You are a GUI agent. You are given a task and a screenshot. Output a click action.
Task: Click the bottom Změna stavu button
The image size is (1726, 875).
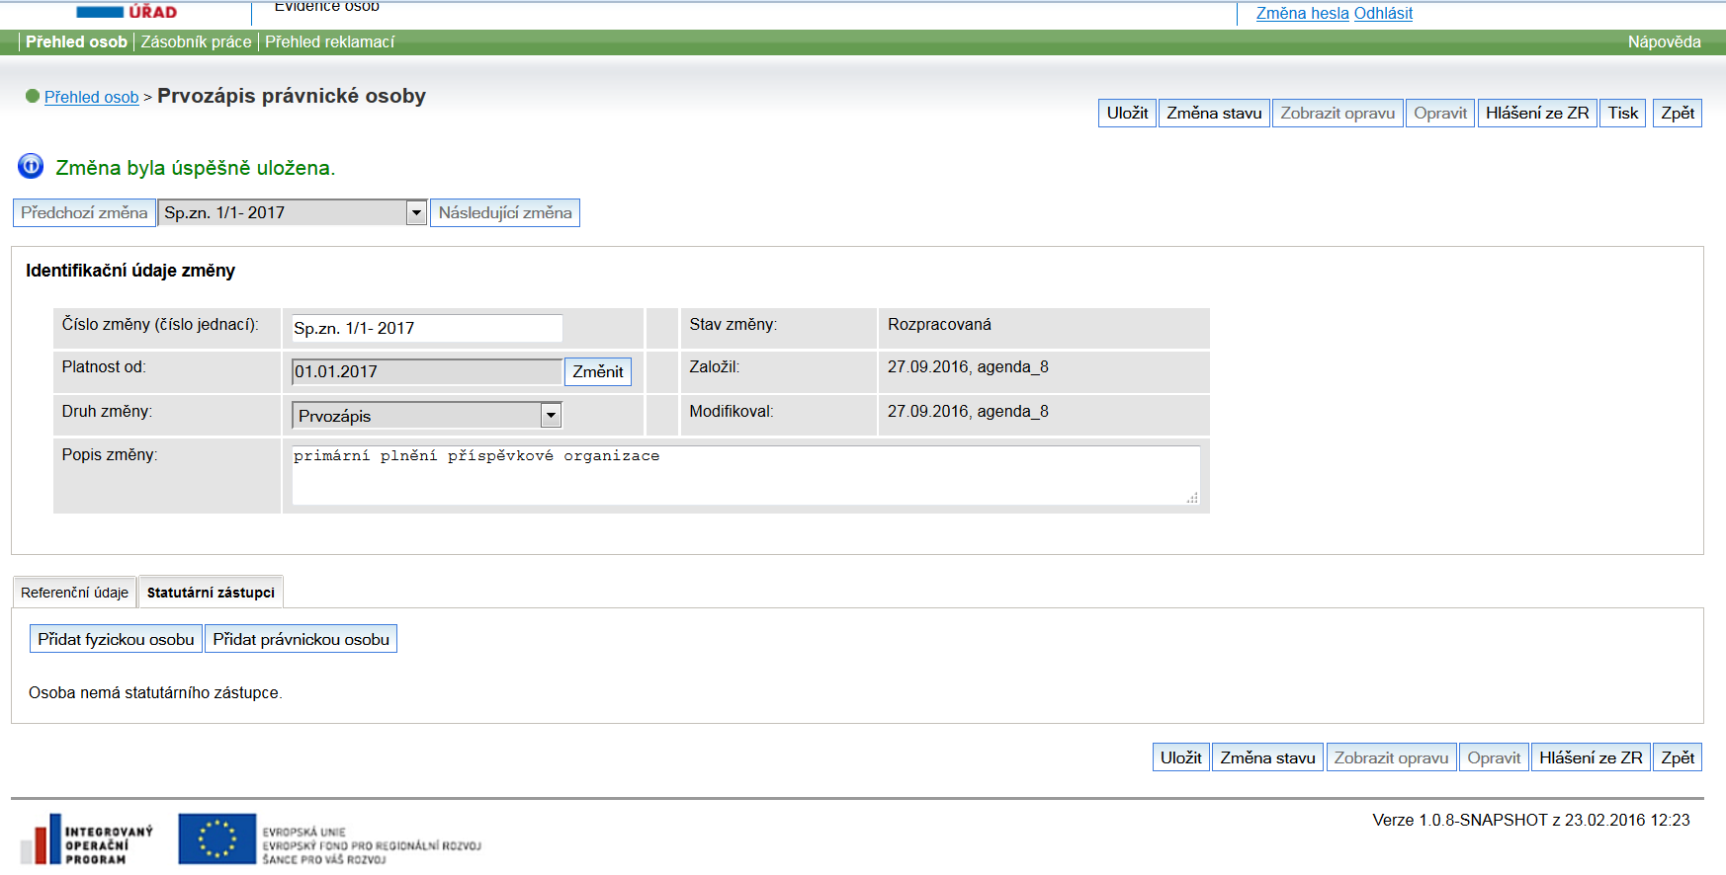1267,757
